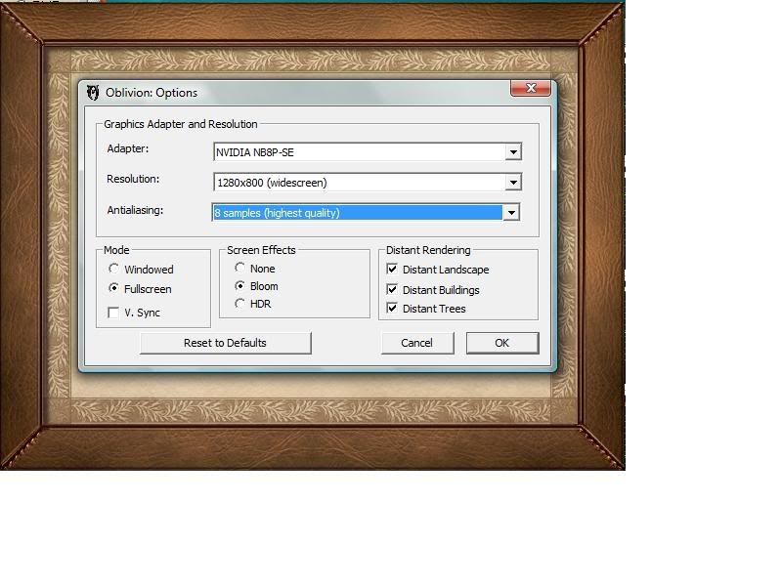Viewport: 782px width, 586px height.
Task: Click the Oblivion helmet icon in title bar
Action: click(x=93, y=93)
